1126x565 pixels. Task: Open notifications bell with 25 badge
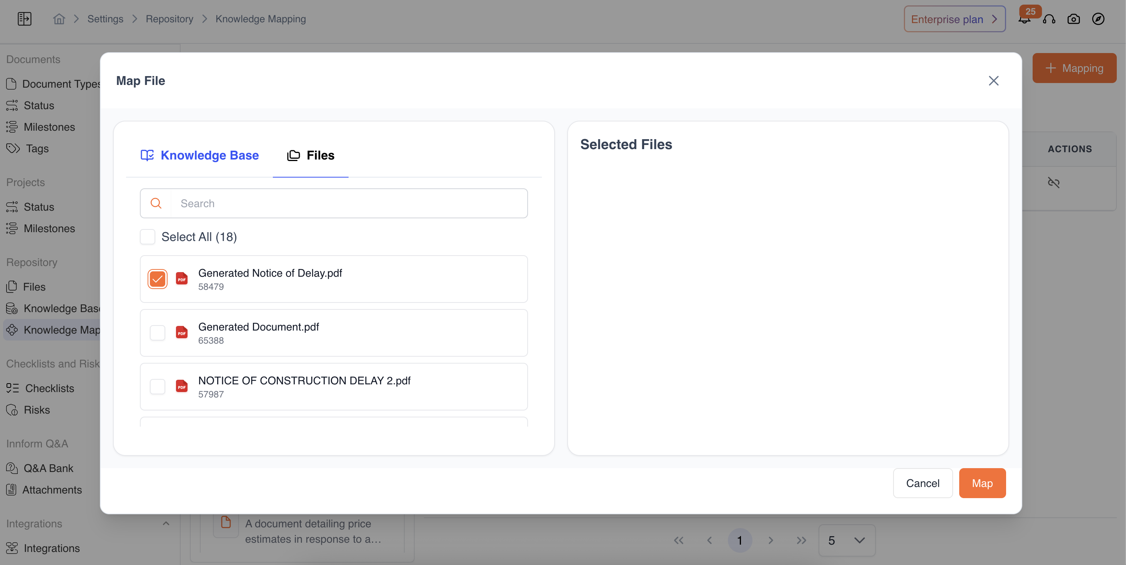click(x=1024, y=19)
